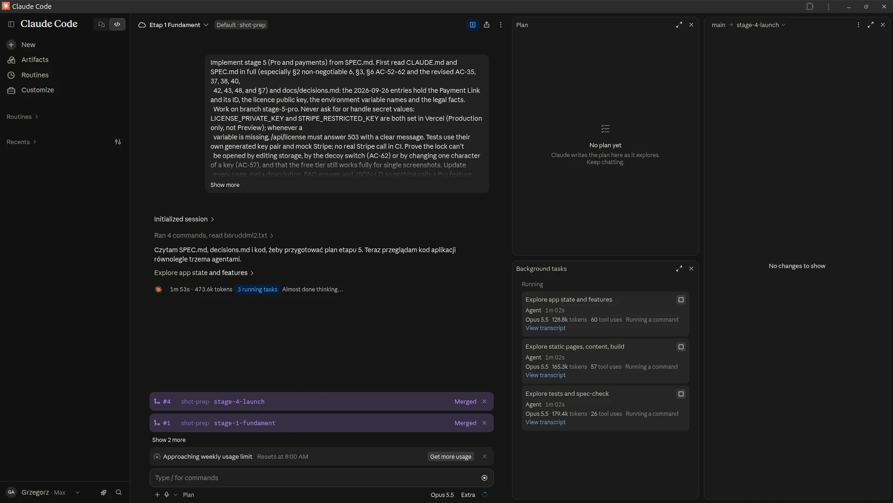Close the diff changes panel
This screenshot has height=503, width=893.
pyautogui.click(x=883, y=25)
